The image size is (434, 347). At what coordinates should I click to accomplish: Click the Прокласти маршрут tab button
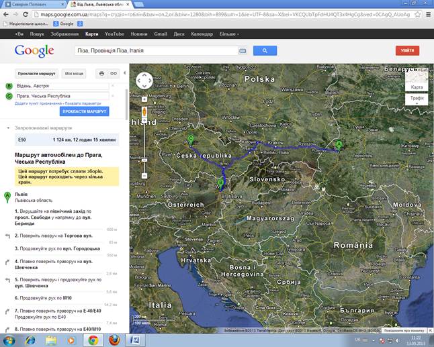[x=36, y=74]
